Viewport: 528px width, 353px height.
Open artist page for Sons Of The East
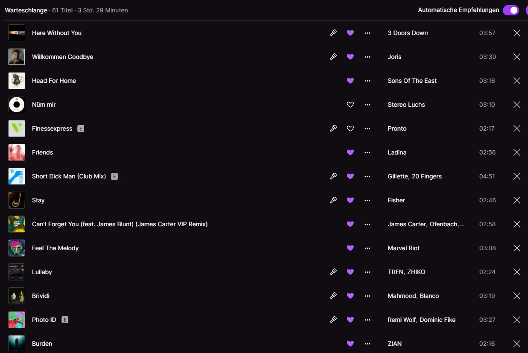pyautogui.click(x=412, y=81)
